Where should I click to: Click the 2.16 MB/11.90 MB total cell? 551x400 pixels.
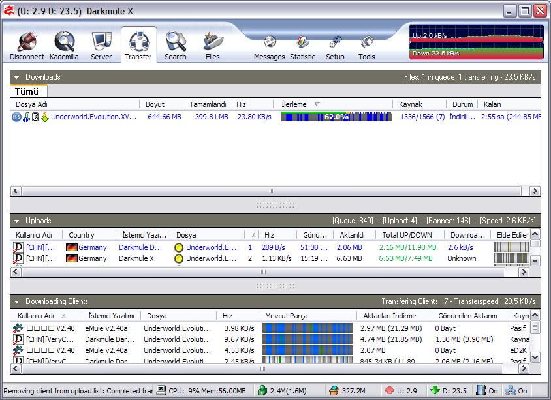pyautogui.click(x=407, y=247)
